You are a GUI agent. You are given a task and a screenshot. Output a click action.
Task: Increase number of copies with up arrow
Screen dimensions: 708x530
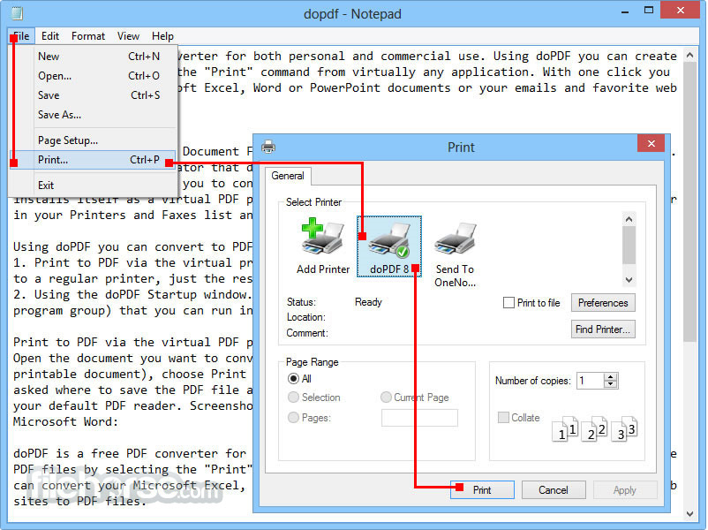tap(611, 377)
